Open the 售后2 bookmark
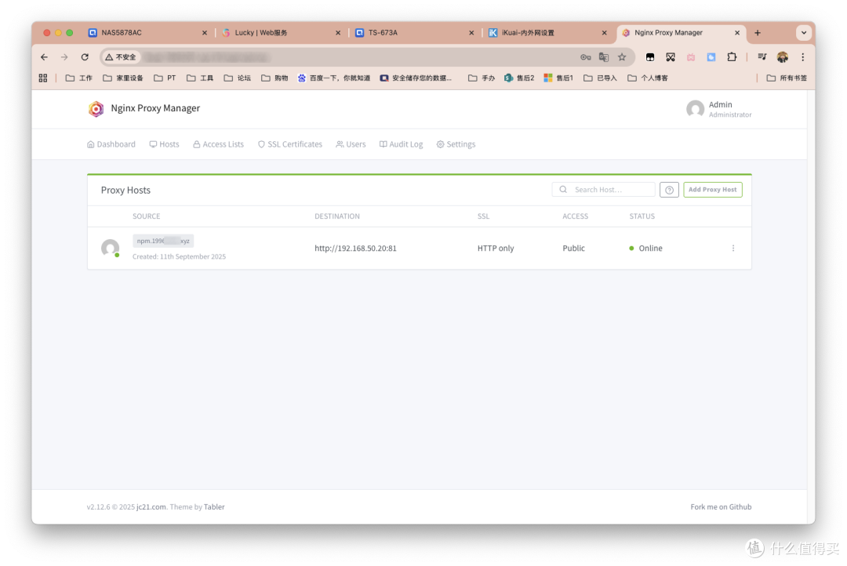847x566 pixels. (519, 78)
